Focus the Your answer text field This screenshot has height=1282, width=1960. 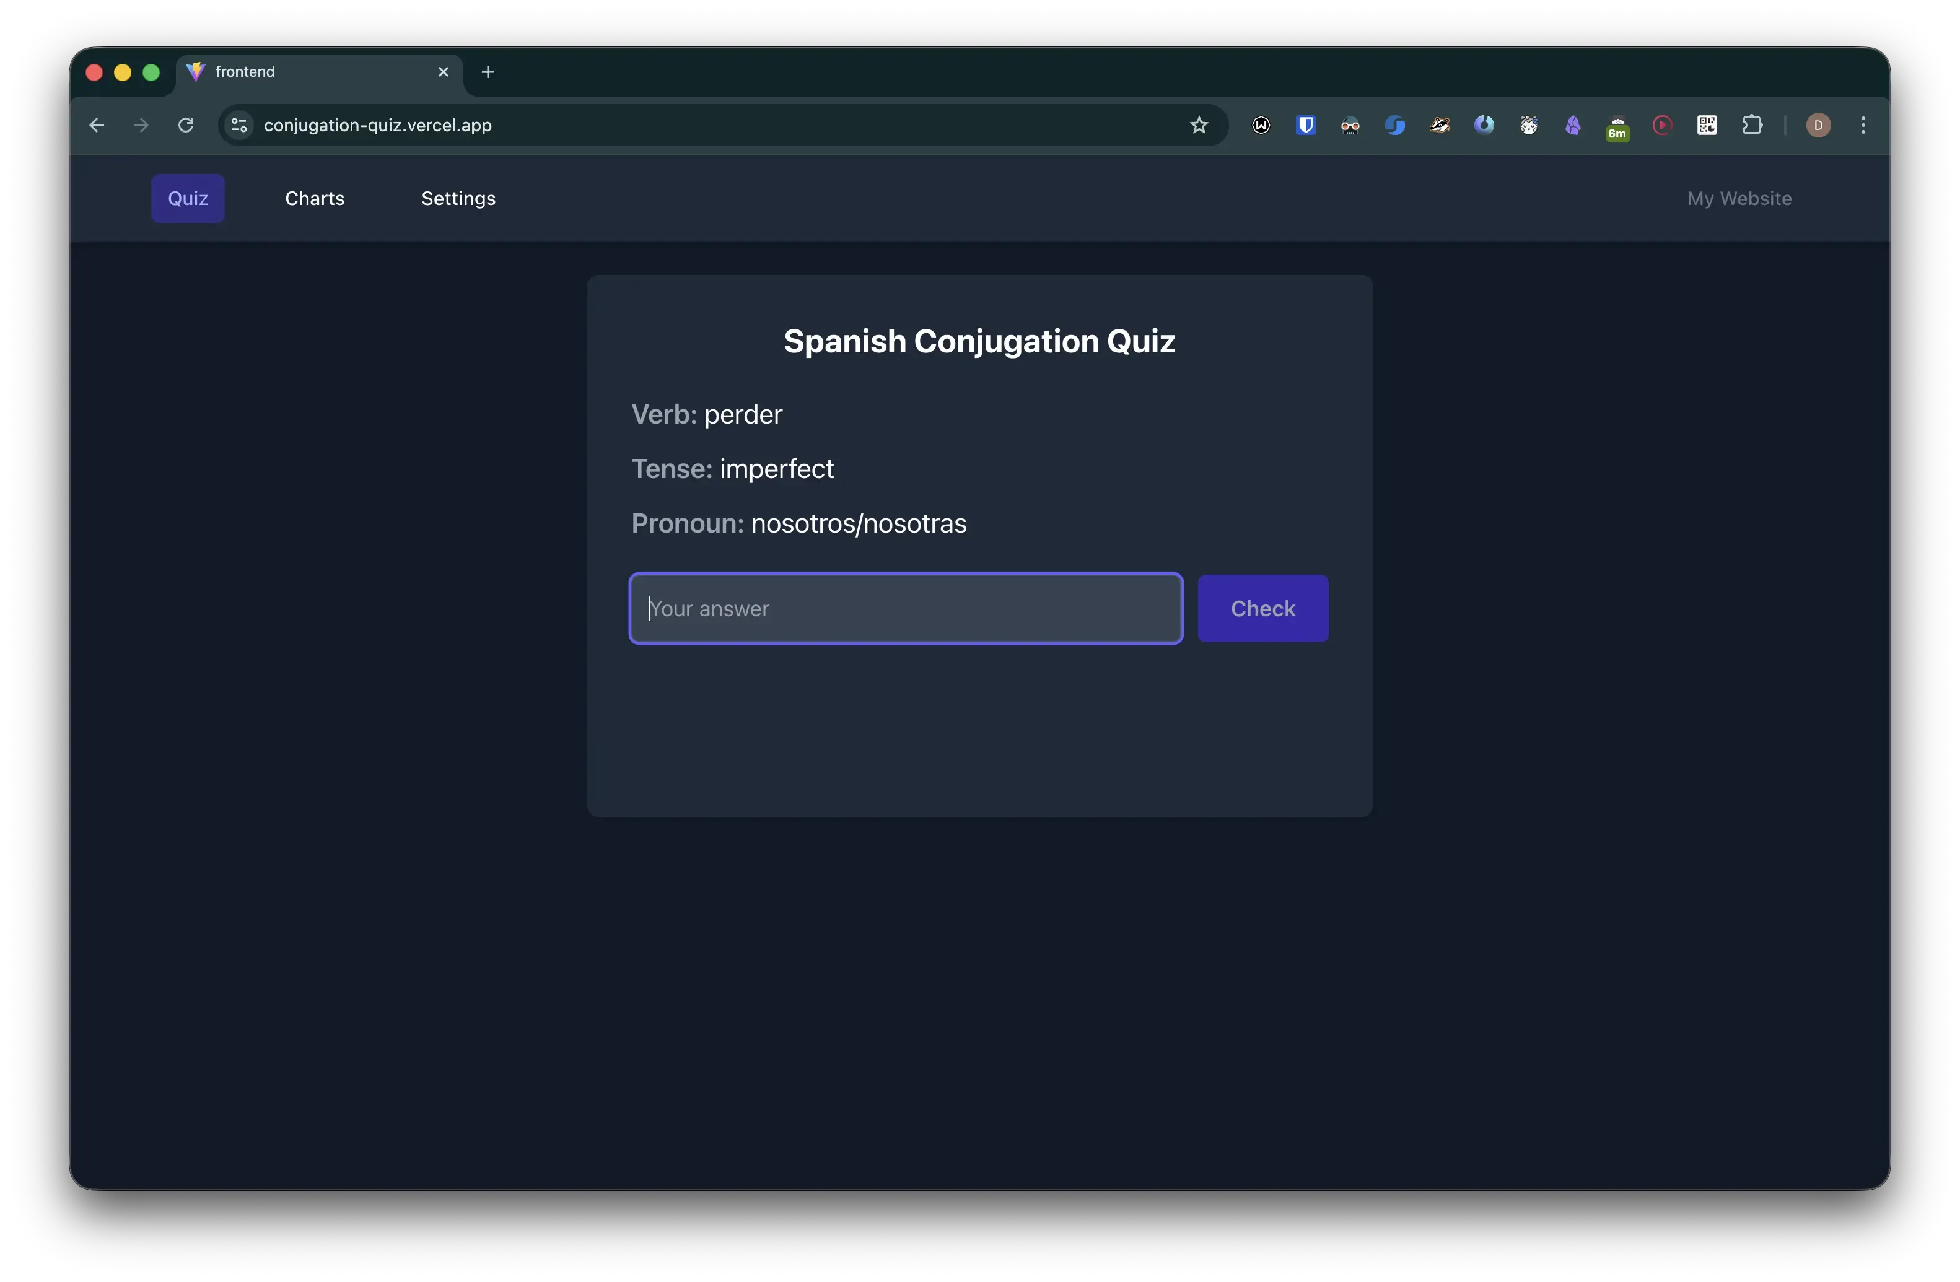pyautogui.click(x=906, y=608)
